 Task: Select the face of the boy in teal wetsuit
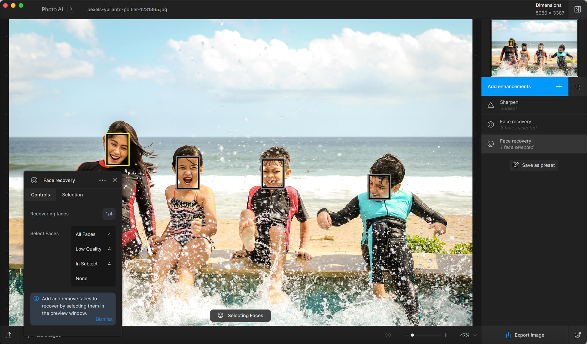point(379,186)
